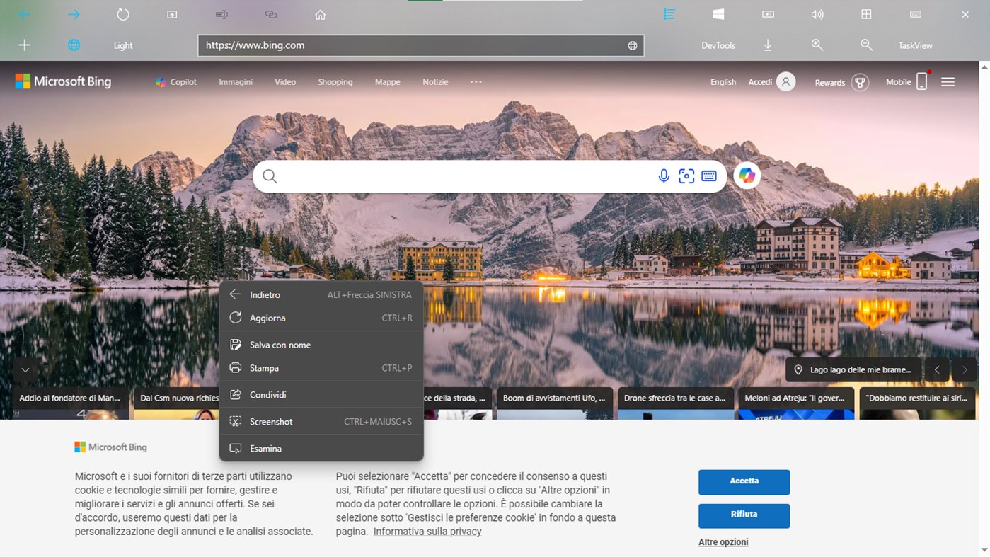Viewport: 990px width, 557px height.
Task: Show the previous background image with left chevron
Action: tap(937, 370)
